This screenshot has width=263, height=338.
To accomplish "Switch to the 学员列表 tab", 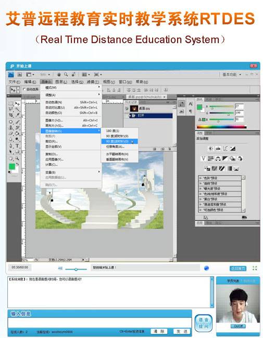I will pos(233,281).
